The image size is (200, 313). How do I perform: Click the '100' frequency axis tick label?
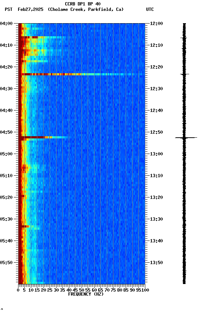[x=145, y=290]
